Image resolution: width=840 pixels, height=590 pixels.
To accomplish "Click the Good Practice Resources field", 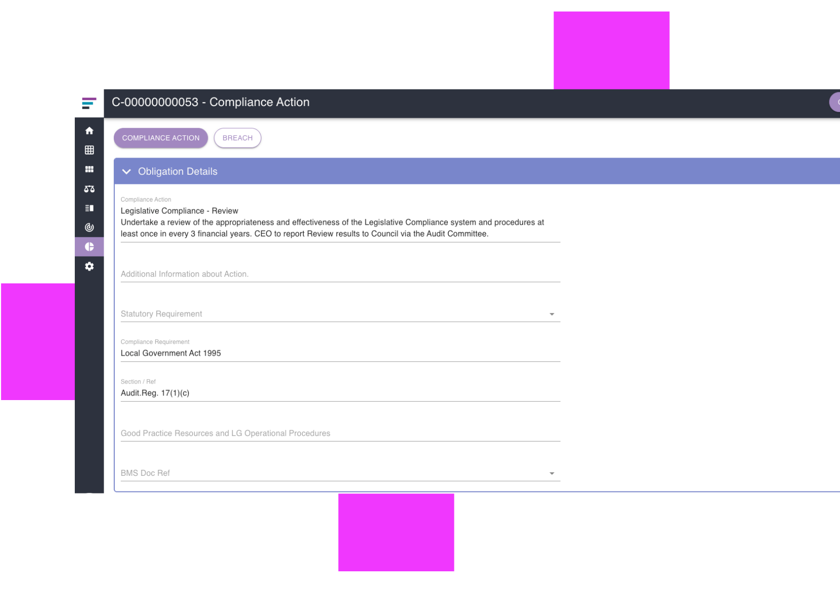I will [340, 433].
